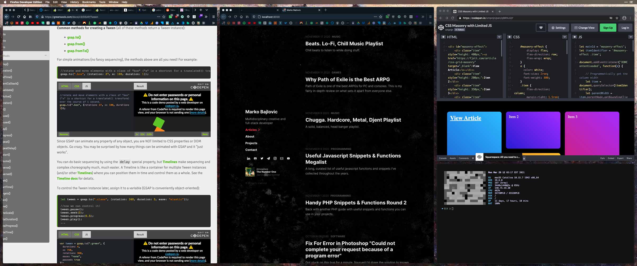Click purple Item 2 card in preview
The width and height of the screenshot is (637, 266).
[x=533, y=130]
